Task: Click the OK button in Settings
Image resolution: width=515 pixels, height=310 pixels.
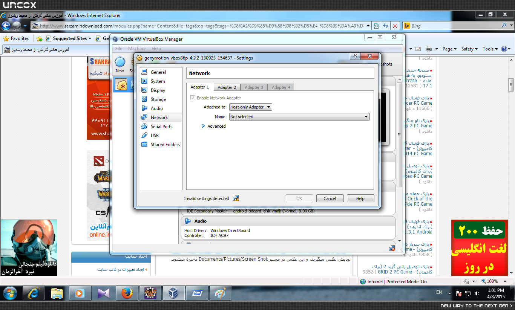Action: tap(299, 199)
